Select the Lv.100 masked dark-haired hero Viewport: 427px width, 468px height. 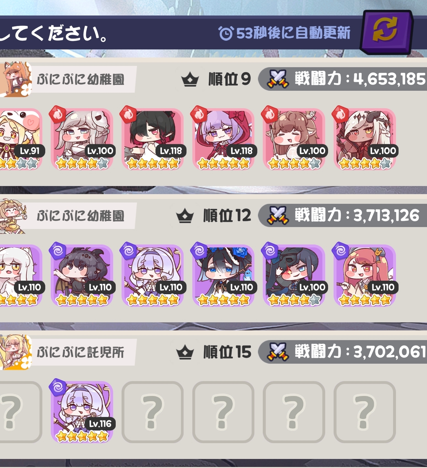point(294,276)
